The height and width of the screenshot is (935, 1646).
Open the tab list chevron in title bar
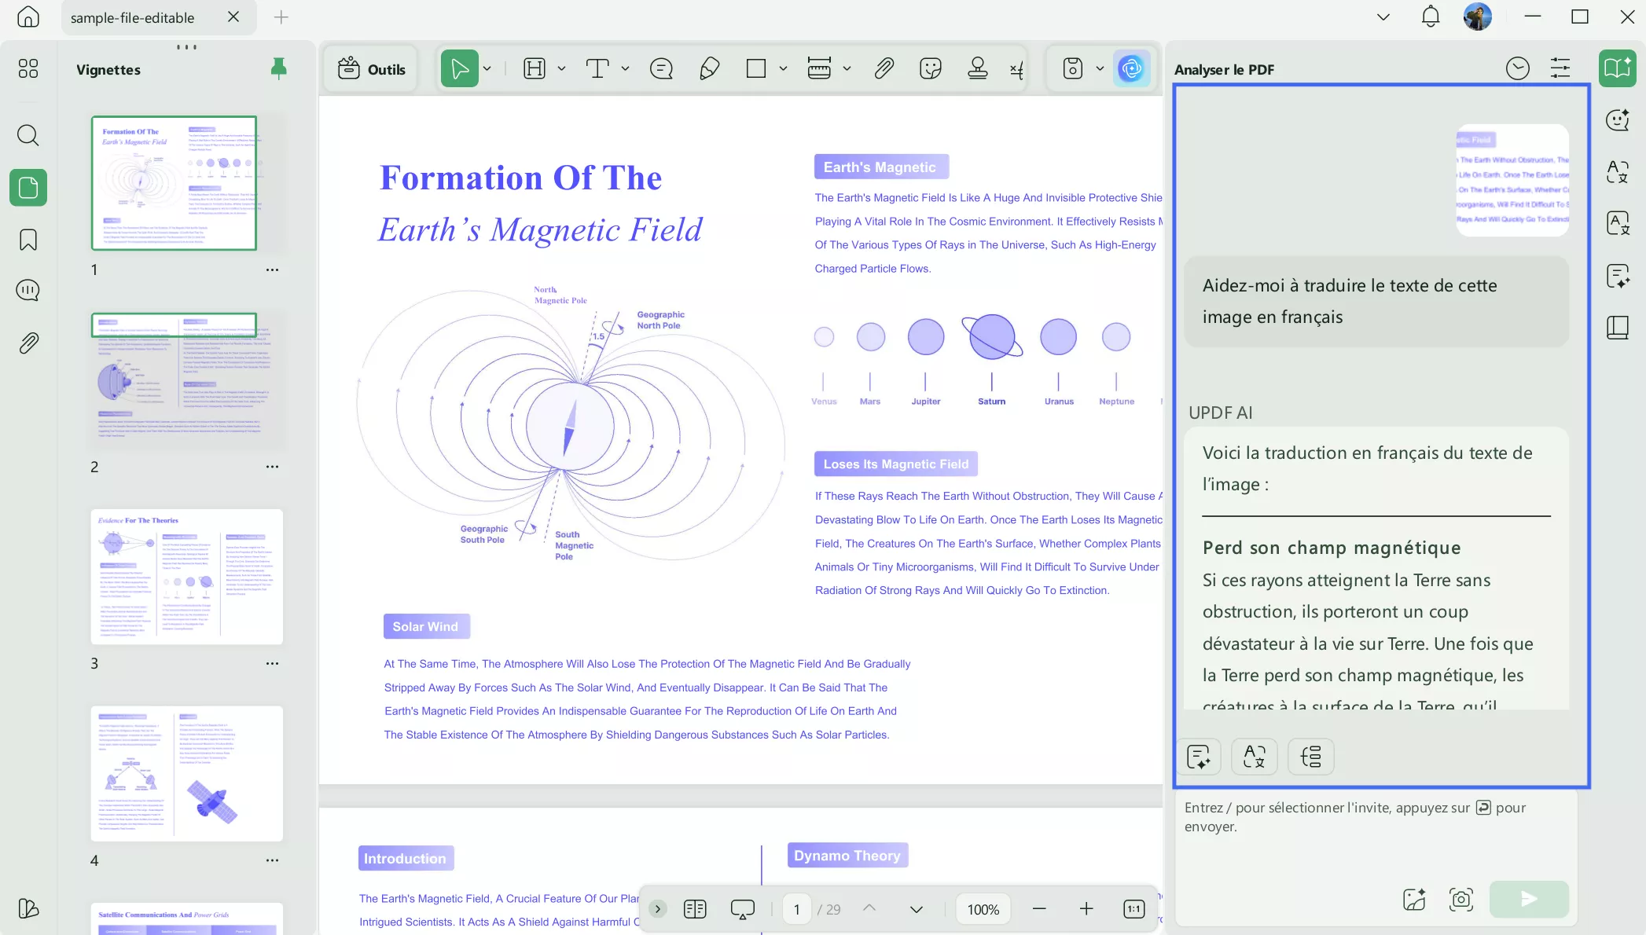coord(1383,17)
